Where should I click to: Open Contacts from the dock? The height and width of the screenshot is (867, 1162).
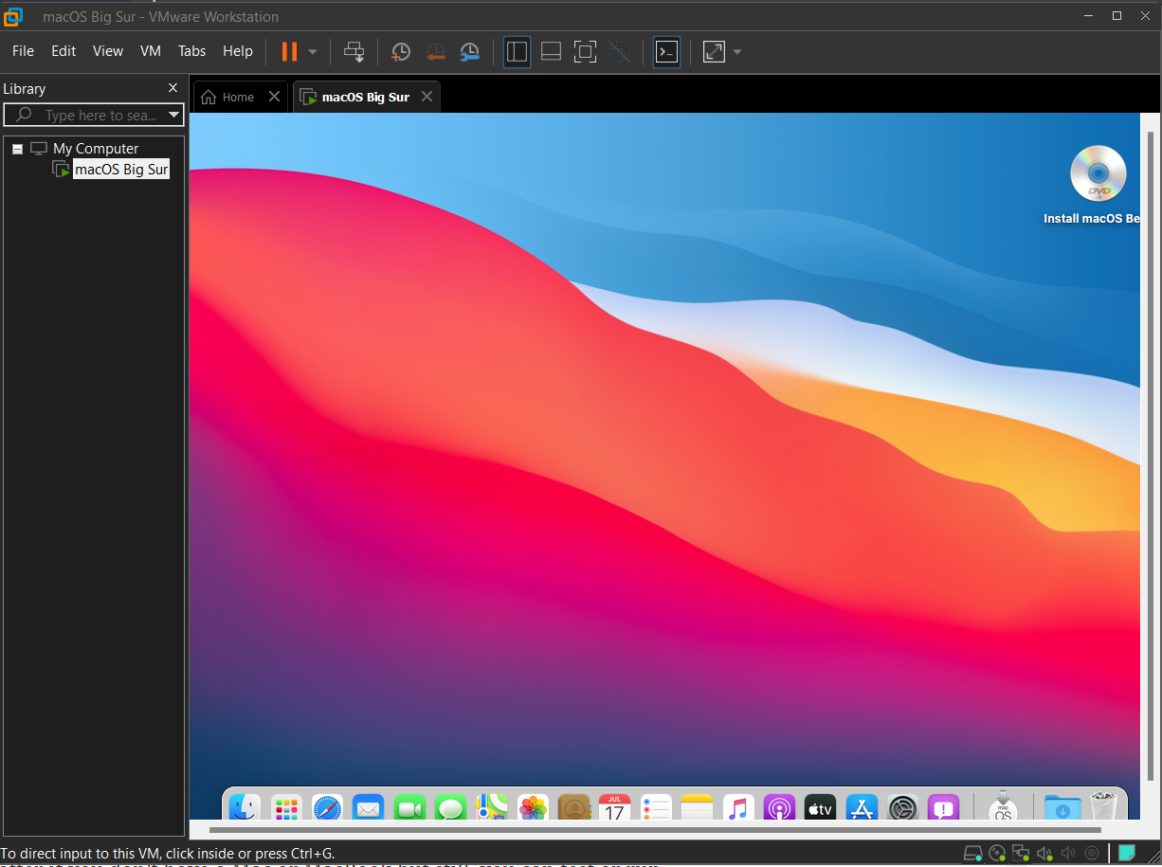click(574, 807)
